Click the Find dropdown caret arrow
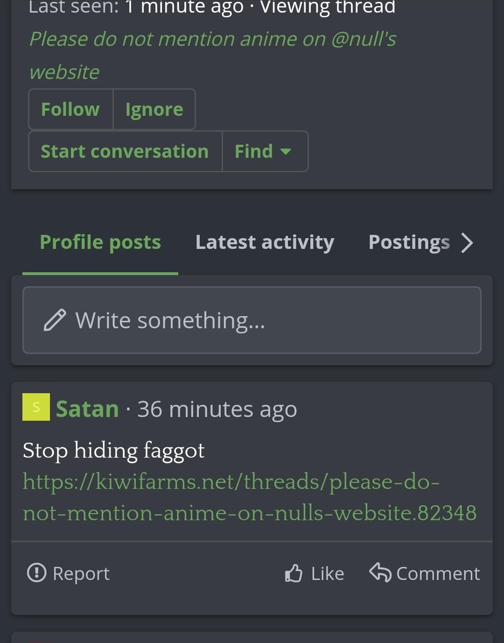 [286, 152]
